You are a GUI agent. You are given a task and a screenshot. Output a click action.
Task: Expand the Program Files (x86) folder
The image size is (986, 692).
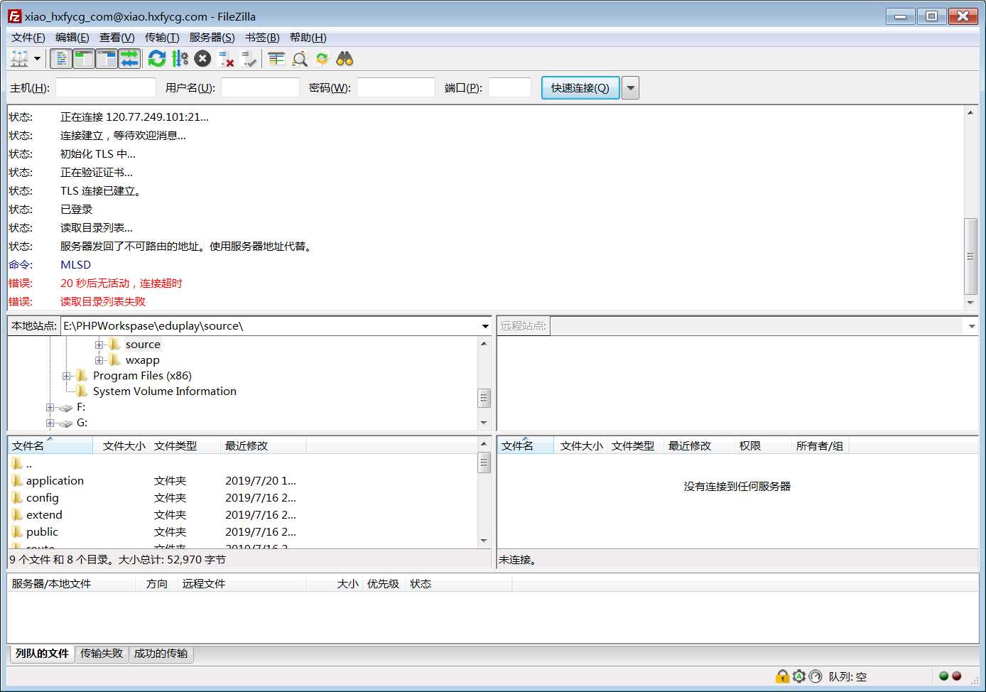67,376
